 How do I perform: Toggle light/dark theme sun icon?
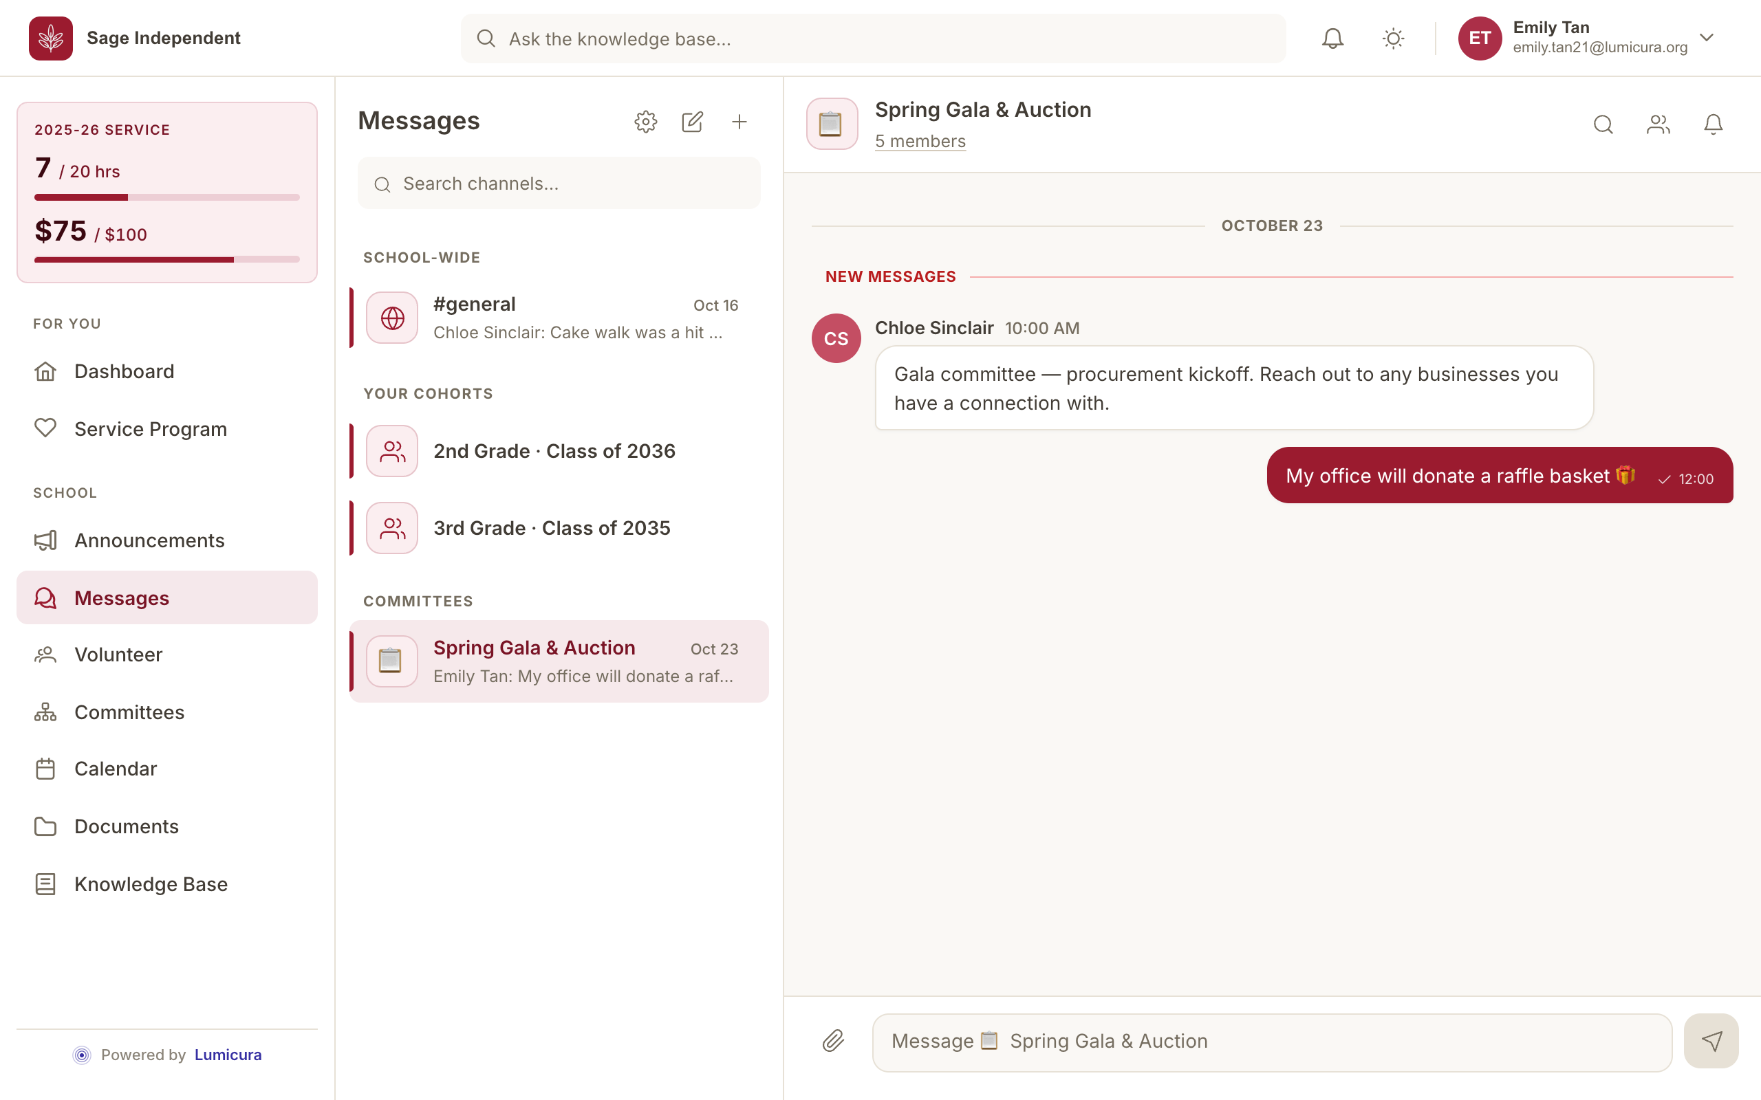point(1393,38)
